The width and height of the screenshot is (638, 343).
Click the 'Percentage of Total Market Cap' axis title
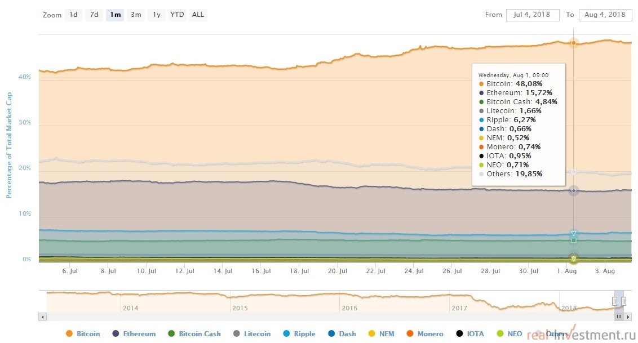tap(9, 145)
